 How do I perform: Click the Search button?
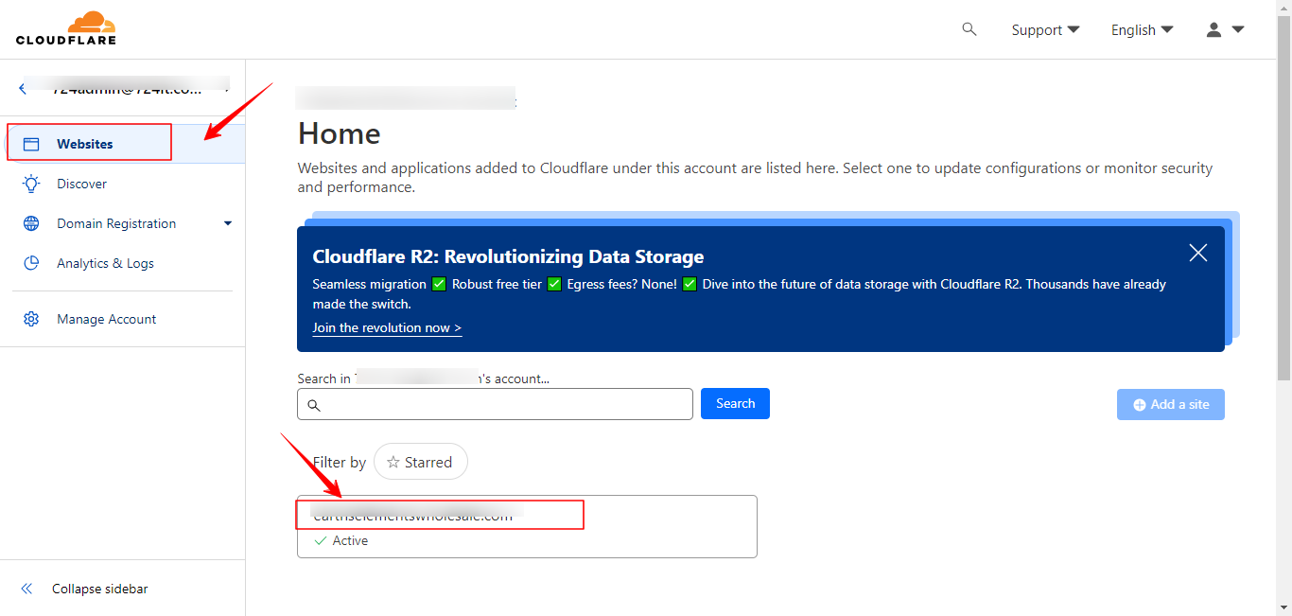tap(735, 403)
